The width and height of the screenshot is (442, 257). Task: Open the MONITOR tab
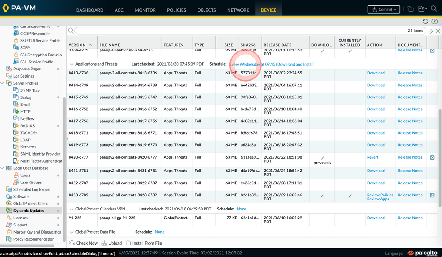tap(145, 10)
